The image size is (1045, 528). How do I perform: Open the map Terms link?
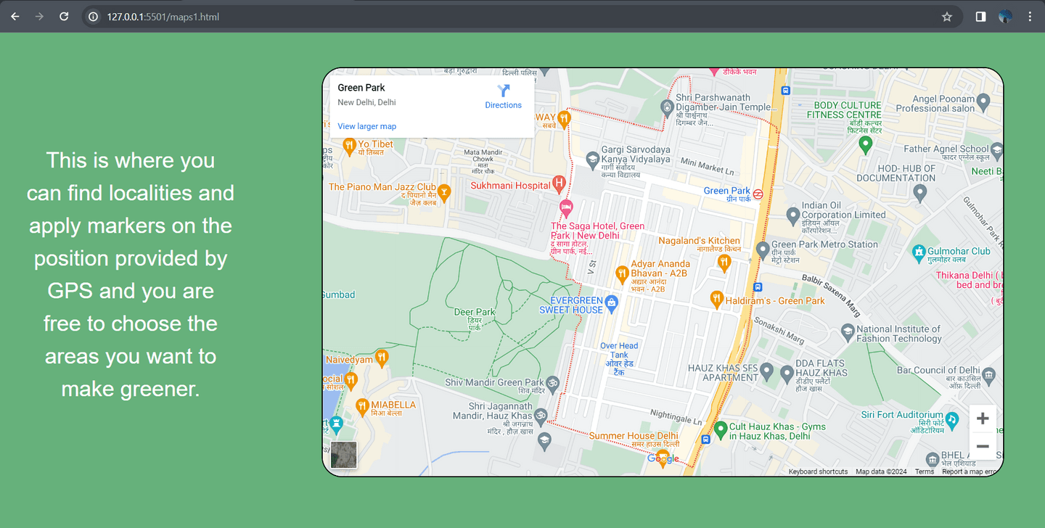click(x=925, y=471)
